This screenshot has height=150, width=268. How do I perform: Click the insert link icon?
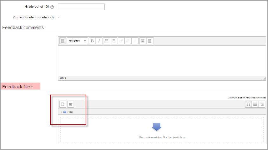point(121,41)
